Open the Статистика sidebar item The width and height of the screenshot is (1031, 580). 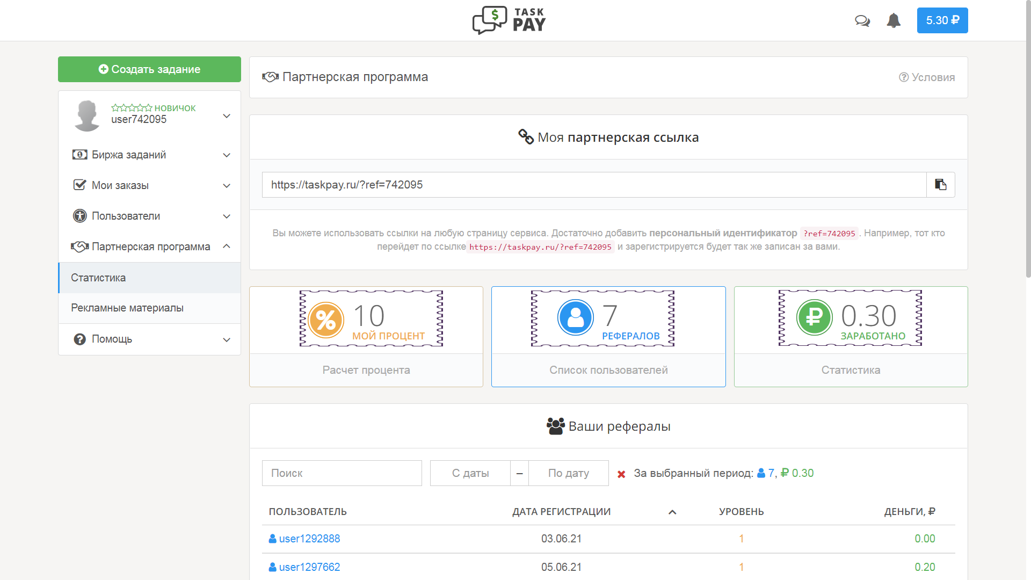[x=98, y=278]
